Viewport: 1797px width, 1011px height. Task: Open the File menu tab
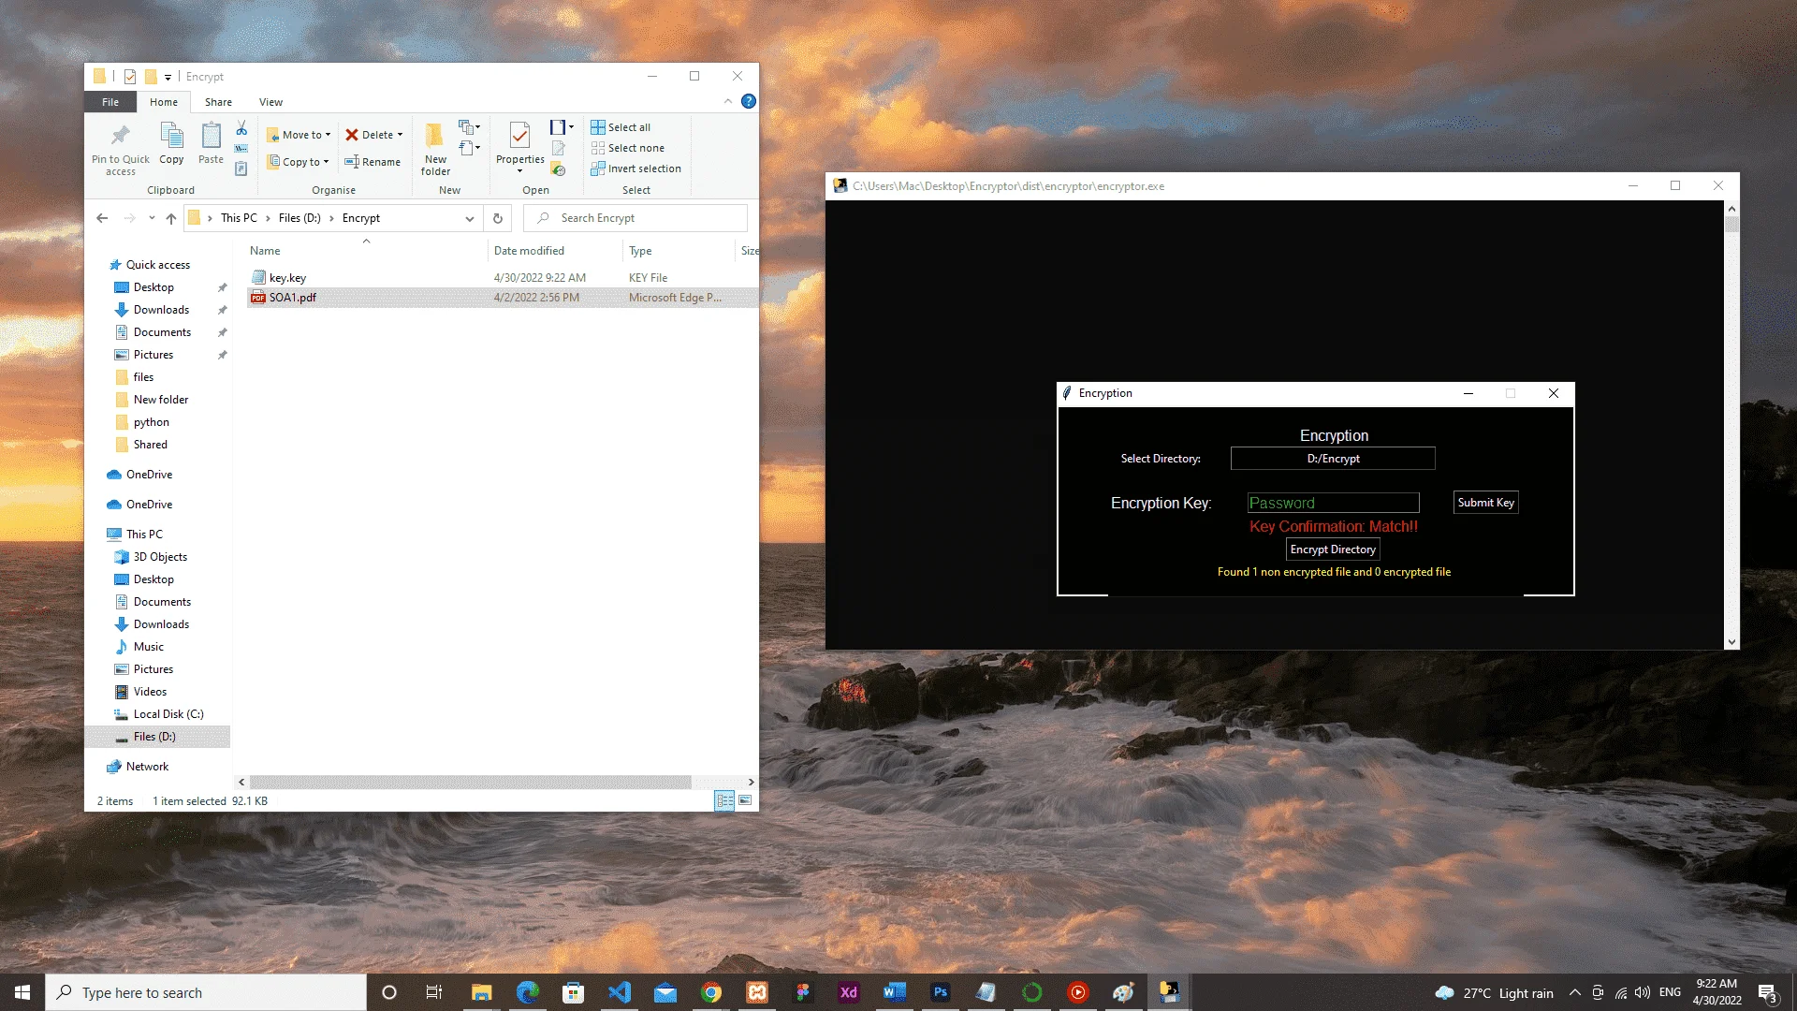pyautogui.click(x=110, y=102)
